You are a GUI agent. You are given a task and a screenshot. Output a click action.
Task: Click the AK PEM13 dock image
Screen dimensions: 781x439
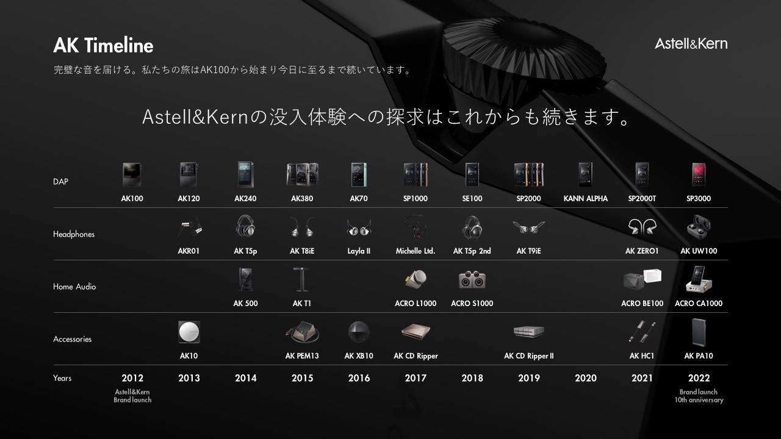tap(302, 332)
